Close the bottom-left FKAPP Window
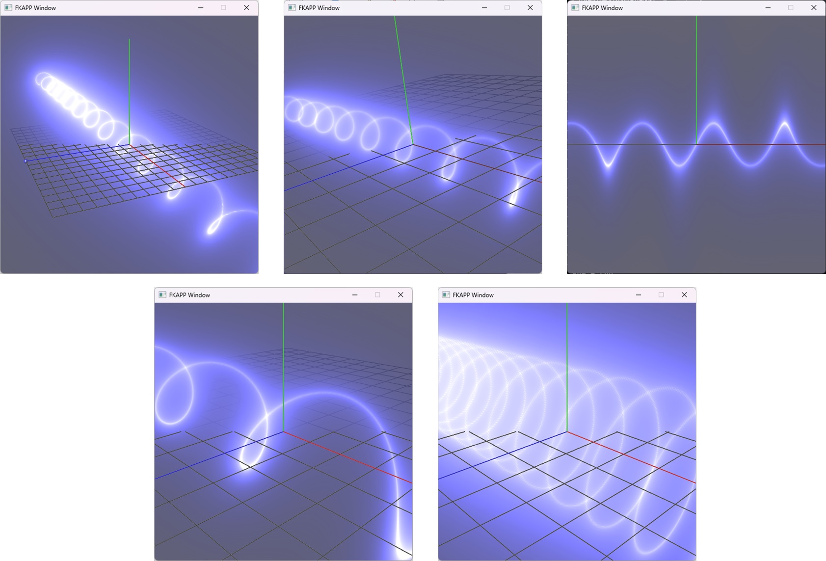The width and height of the screenshot is (826, 561). [400, 295]
